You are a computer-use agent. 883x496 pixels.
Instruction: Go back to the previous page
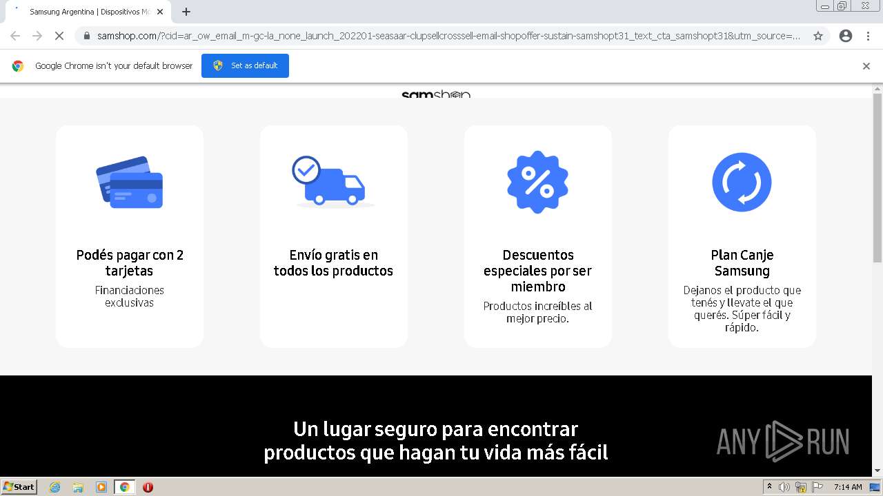15,36
